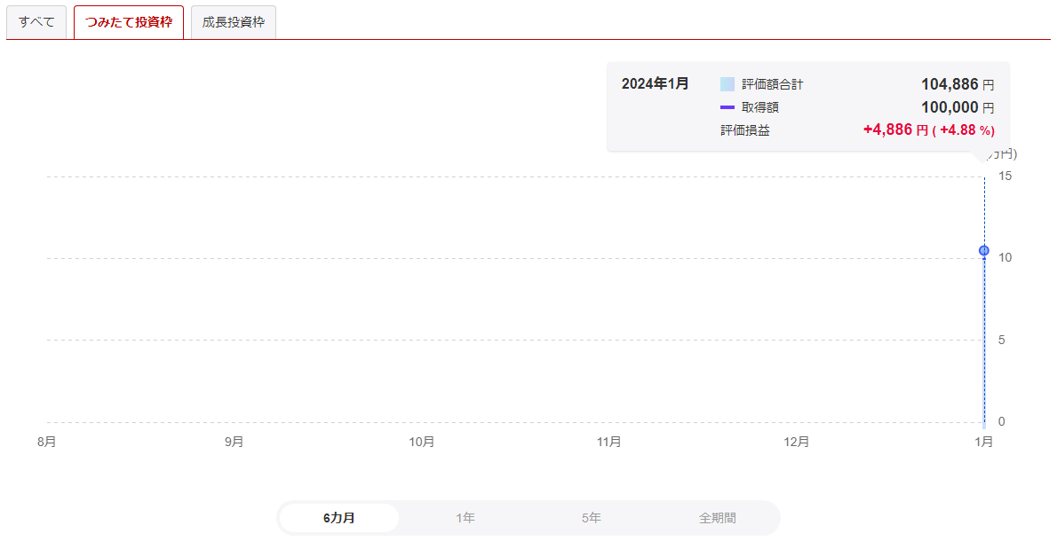Change chart range to 1年
This screenshot has width=1057, height=541.
click(x=465, y=518)
